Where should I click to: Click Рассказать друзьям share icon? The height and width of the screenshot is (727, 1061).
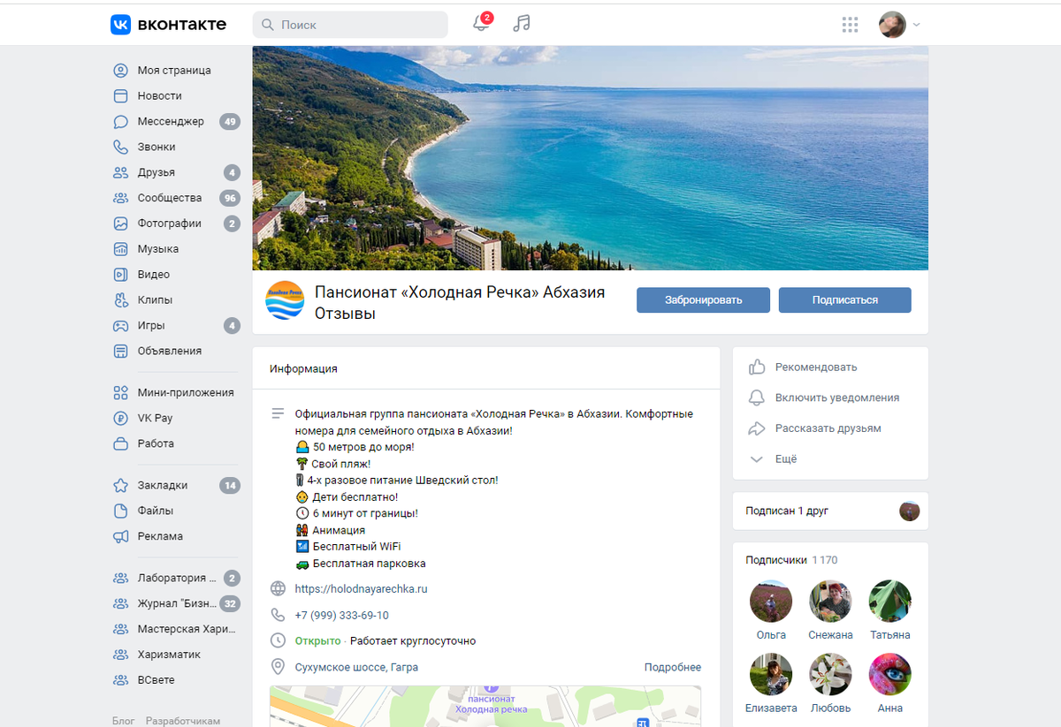pyautogui.click(x=757, y=428)
